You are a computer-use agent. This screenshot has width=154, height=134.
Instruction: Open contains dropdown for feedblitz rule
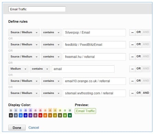[x=51, y=44]
